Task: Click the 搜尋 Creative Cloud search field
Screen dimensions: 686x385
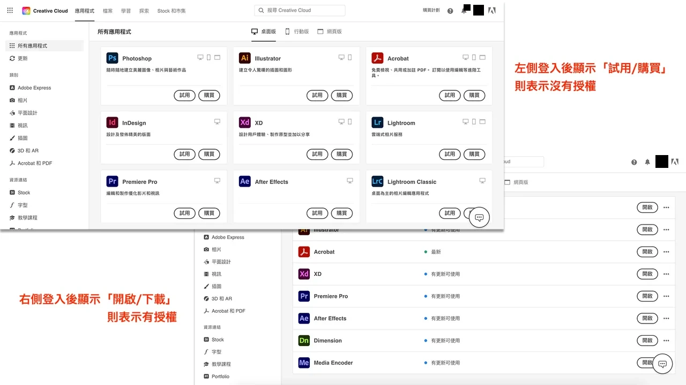Action: (x=300, y=10)
